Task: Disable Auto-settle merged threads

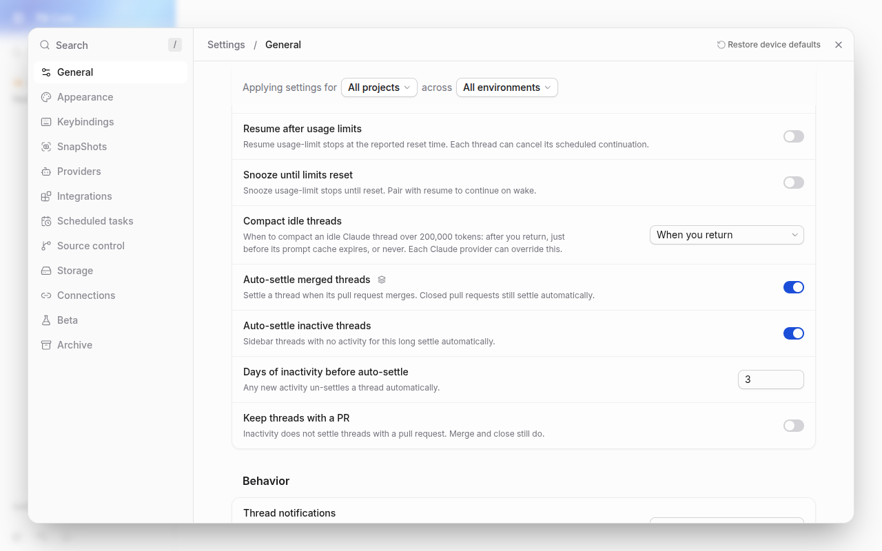Action: pyautogui.click(x=794, y=287)
